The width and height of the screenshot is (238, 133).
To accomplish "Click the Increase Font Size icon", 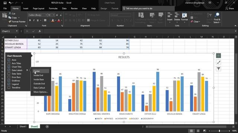I will coord(57,15).
